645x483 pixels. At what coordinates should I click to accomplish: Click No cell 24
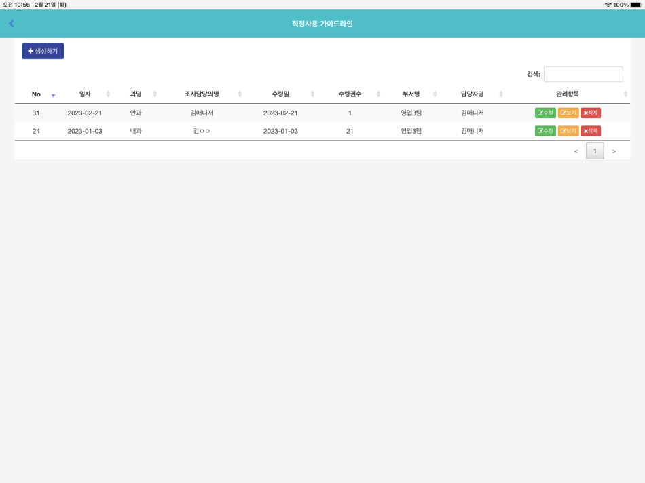pyautogui.click(x=36, y=131)
